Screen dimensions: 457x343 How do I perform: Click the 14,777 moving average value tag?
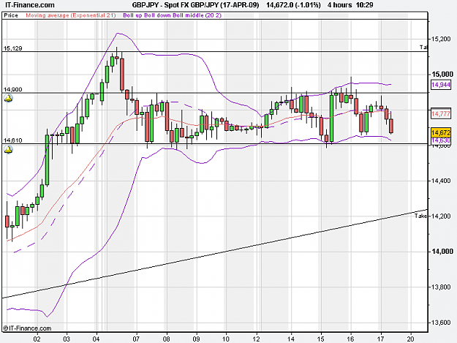click(441, 113)
